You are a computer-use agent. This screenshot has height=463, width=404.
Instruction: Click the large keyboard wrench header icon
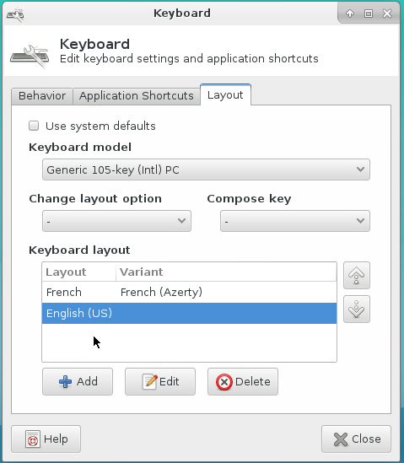pos(30,57)
